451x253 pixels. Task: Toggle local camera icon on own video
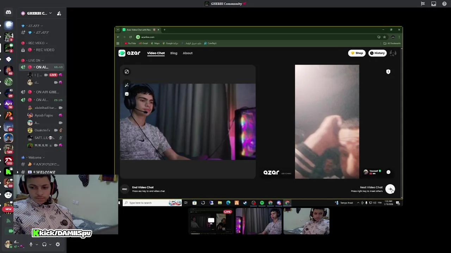[127, 72]
